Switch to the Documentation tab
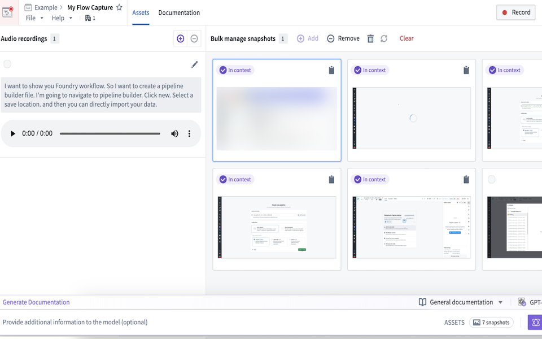The width and height of the screenshot is (542, 339). click(179, 12)
